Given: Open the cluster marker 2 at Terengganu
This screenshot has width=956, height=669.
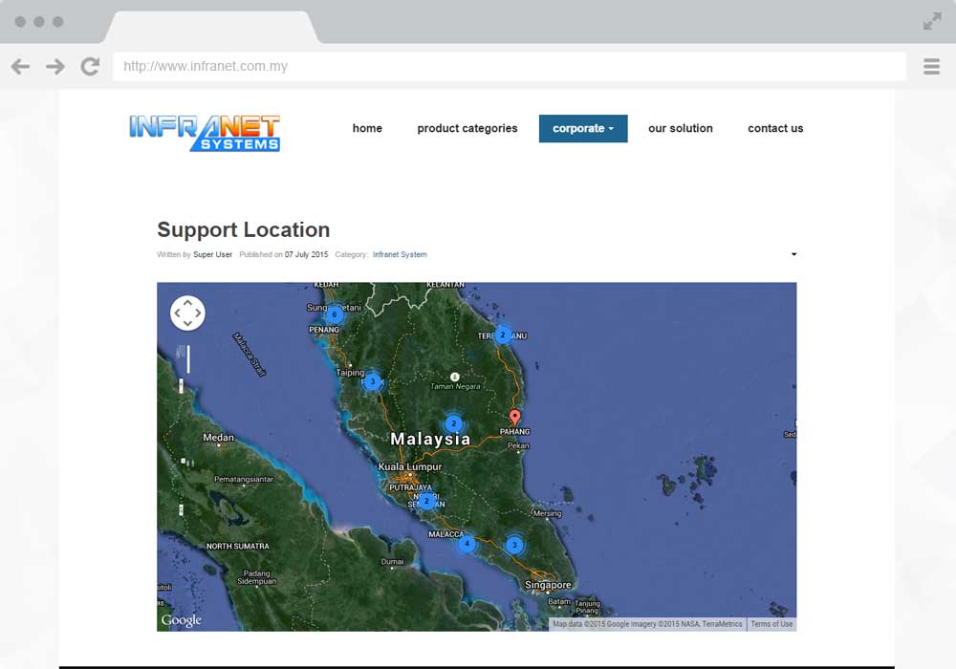Looking at the screenshot, I should pos(503,335).
